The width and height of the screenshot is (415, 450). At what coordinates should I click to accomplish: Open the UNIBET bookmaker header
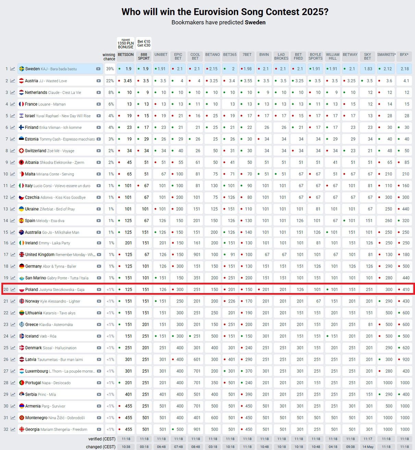pyautogui.click(x=161, y=57)
